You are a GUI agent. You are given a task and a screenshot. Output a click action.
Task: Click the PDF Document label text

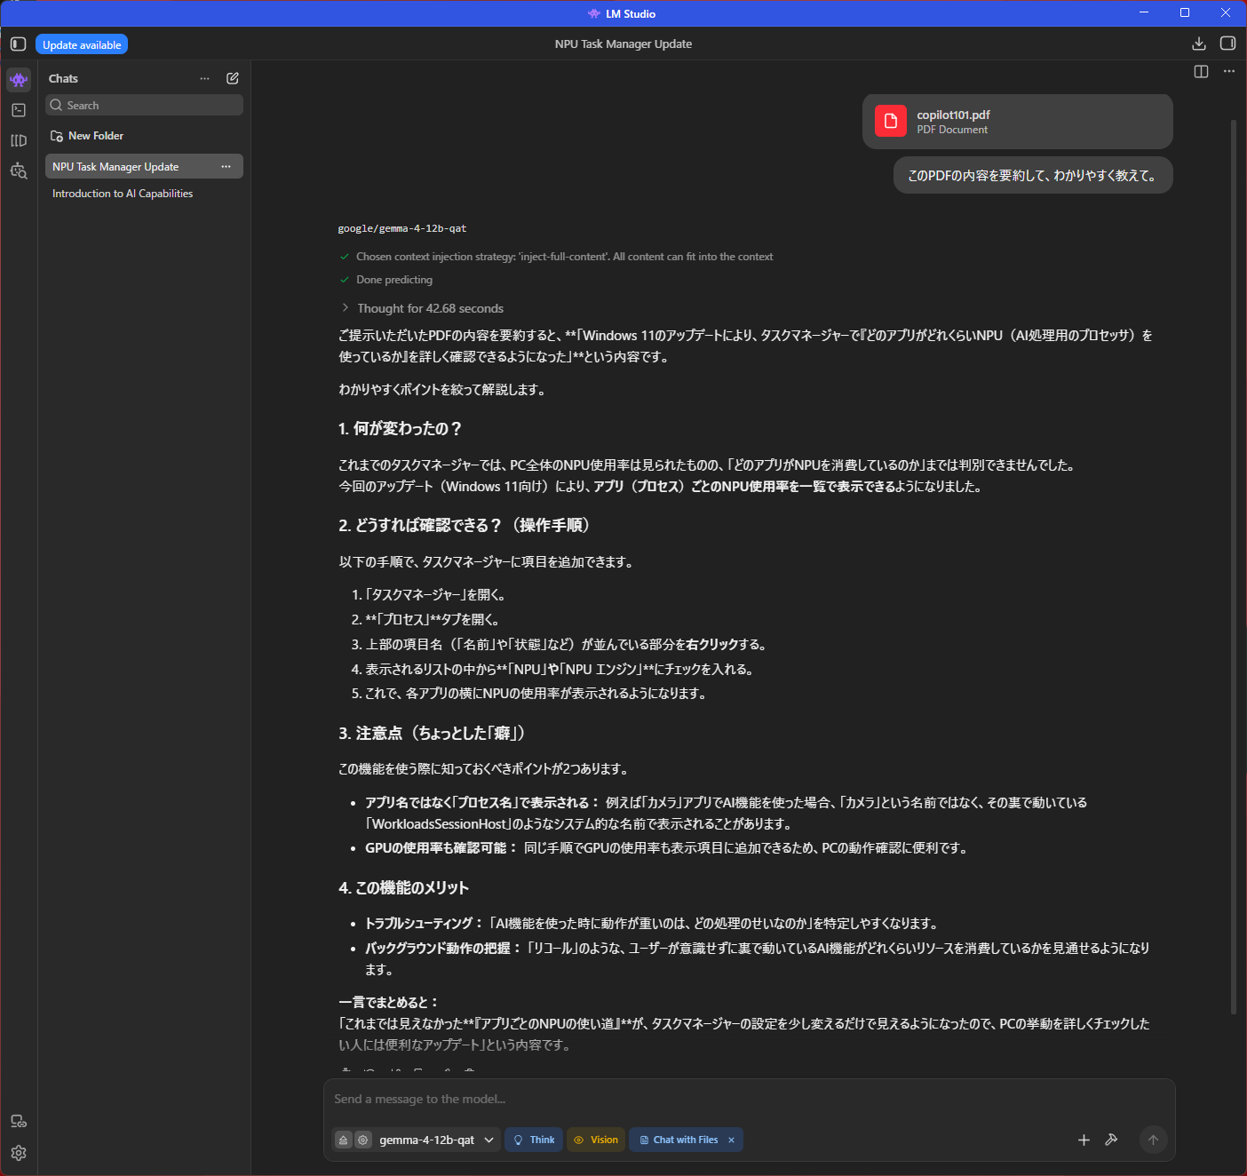[952, 130]
